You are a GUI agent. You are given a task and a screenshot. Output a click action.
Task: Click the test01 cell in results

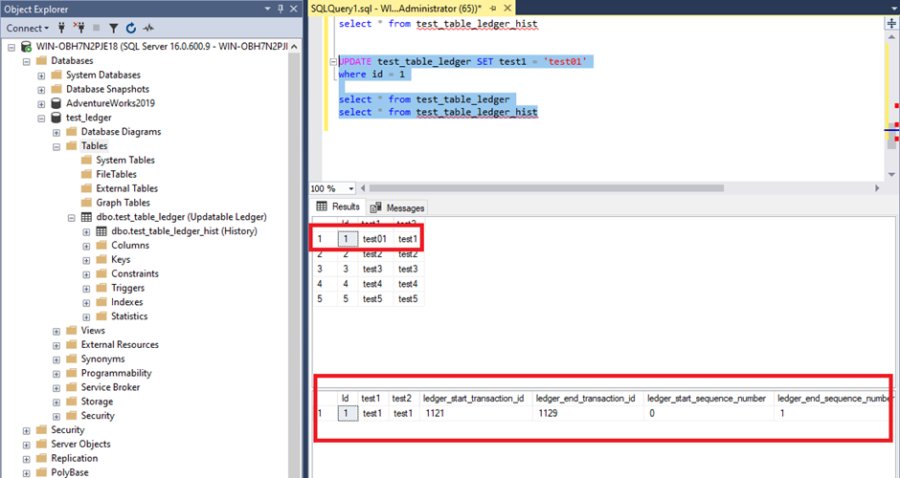coord(374,239)
